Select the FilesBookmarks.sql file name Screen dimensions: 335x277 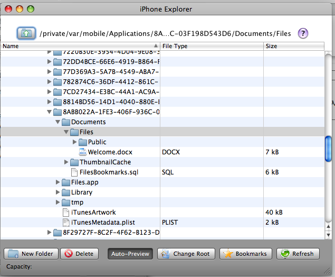point(109,172)
